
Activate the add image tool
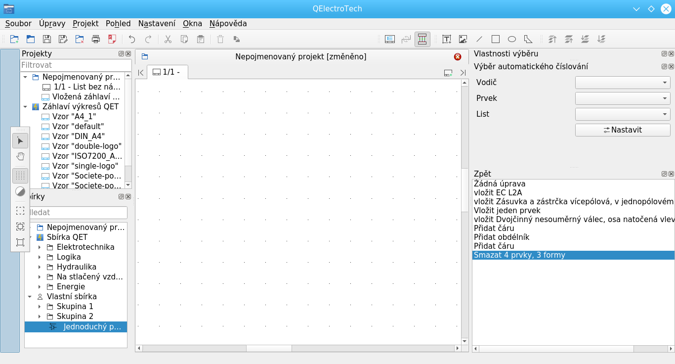tap(463, 39)
